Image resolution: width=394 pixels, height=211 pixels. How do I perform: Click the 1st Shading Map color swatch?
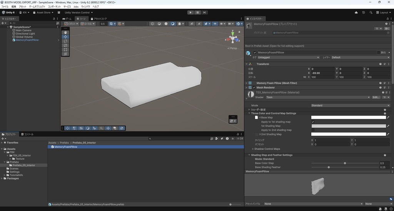(x=348, y=126)
